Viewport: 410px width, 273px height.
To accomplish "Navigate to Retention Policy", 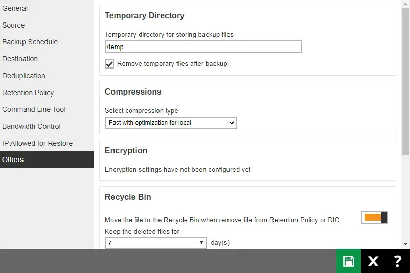I will 28,93.
